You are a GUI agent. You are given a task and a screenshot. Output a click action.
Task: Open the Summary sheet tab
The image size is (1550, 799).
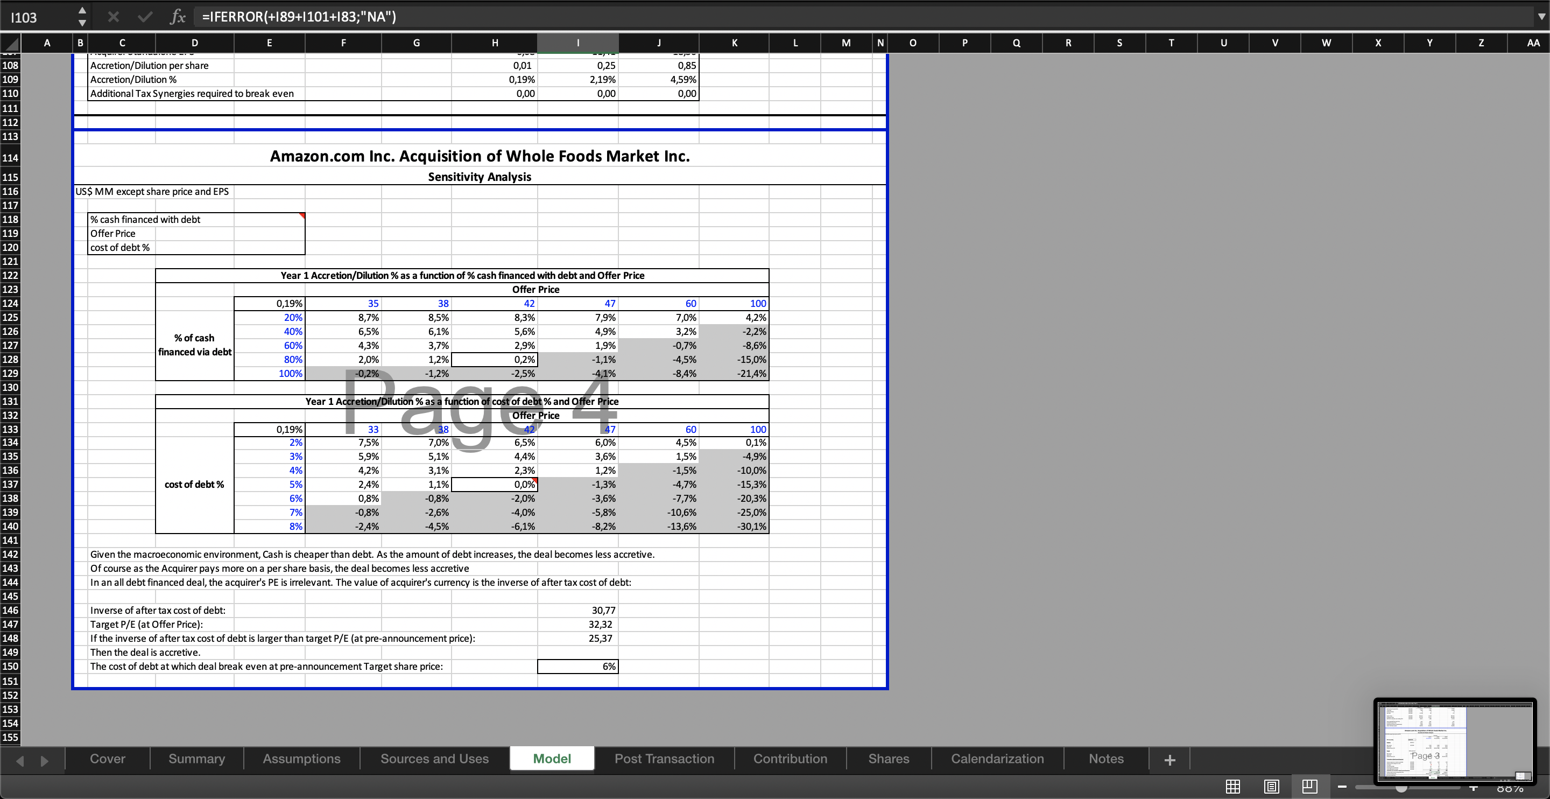pos(197,759)
